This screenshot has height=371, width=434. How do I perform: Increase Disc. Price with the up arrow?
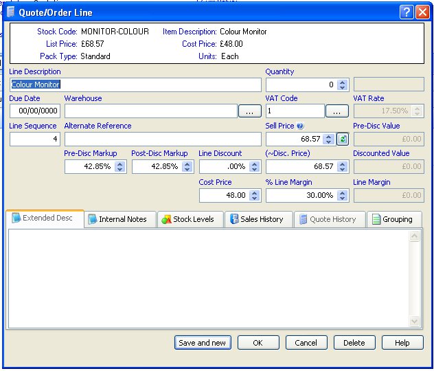343,164
